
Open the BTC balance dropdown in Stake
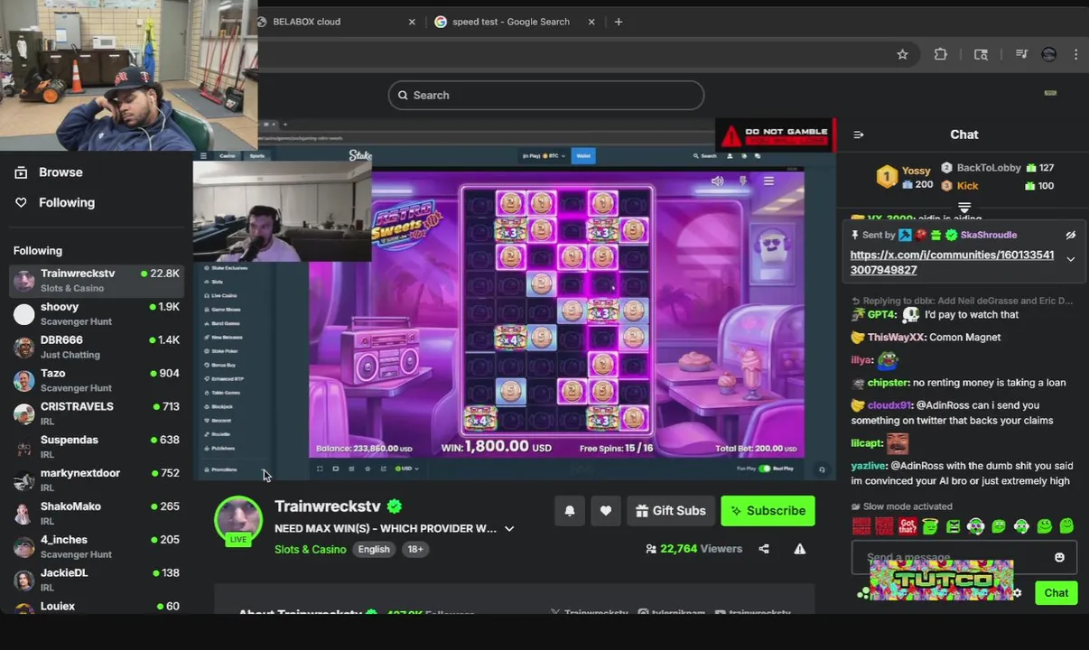544,155
